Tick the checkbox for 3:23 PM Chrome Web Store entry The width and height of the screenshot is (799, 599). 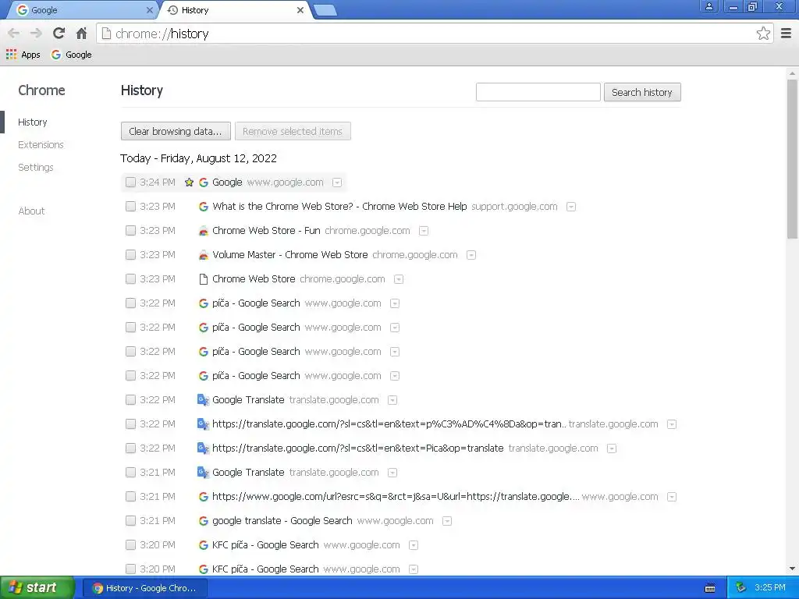pos(130,279)
